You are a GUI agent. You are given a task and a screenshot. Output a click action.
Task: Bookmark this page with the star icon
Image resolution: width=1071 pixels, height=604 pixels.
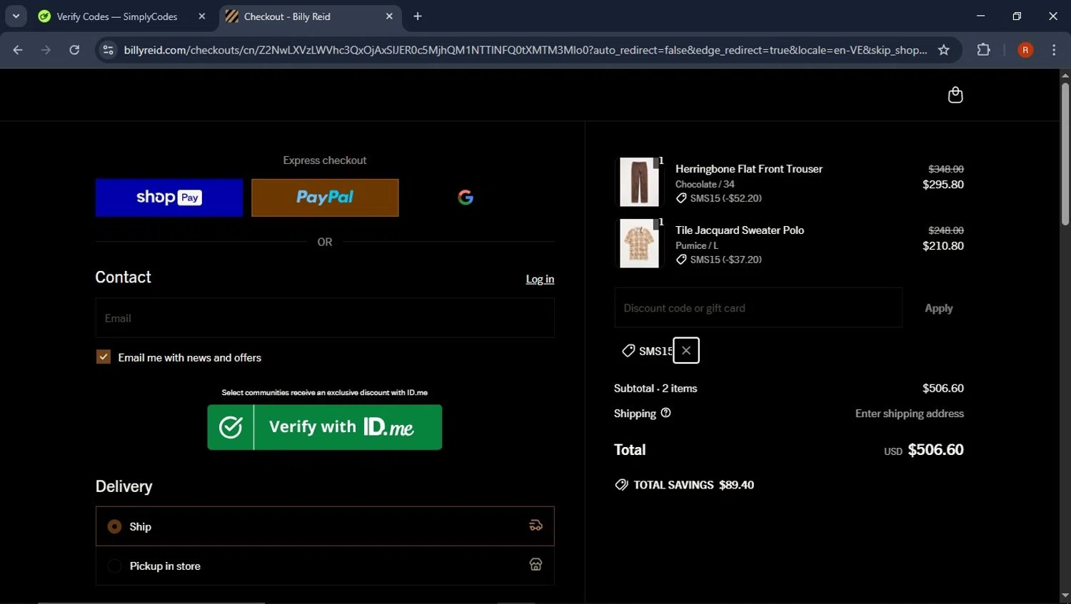click(x=943, y=50)
